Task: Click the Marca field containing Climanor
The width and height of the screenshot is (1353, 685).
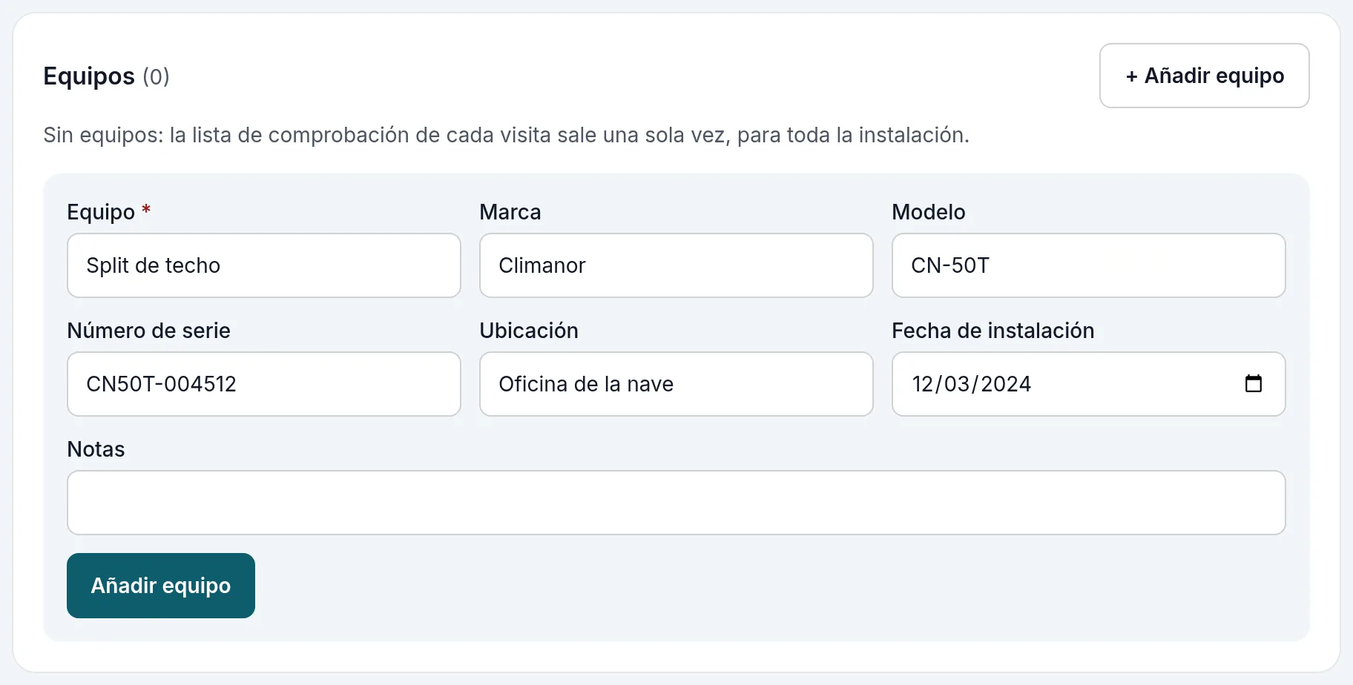Action: (676, 265)
